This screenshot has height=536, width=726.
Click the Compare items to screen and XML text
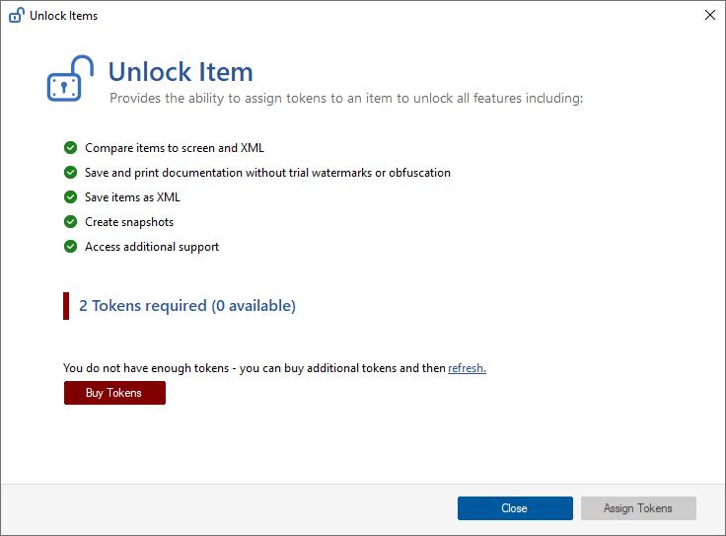click(x=175, y=148)
